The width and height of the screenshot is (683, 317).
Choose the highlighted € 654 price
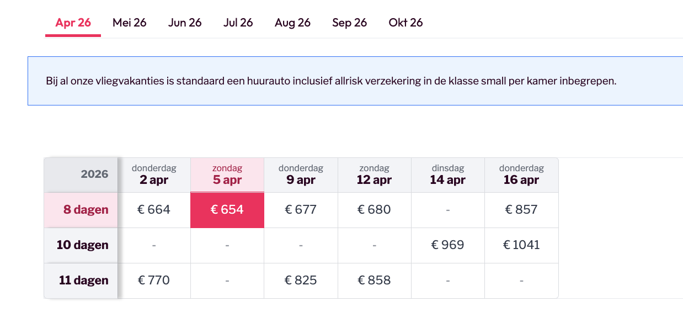[227, 210]
